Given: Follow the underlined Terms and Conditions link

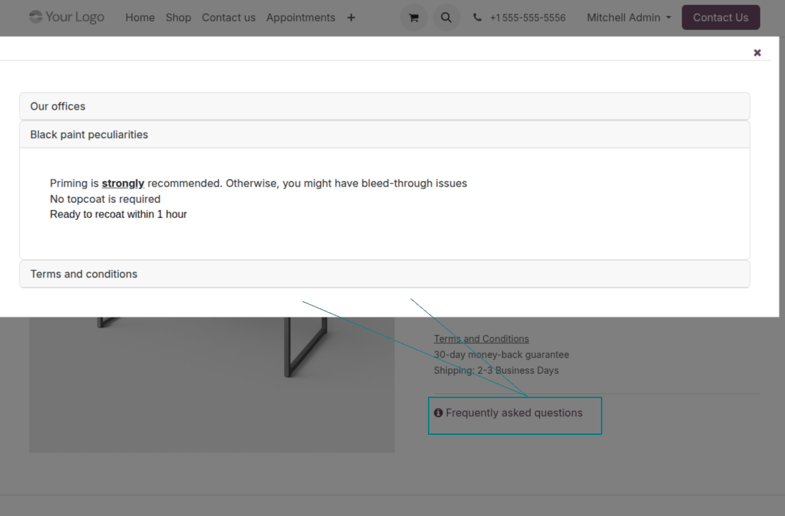Looking at the screenshot, I should click(x=481, y=339).
